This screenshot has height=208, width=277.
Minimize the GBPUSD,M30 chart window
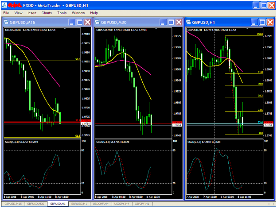pyautogui.click(x=163, y=22)
